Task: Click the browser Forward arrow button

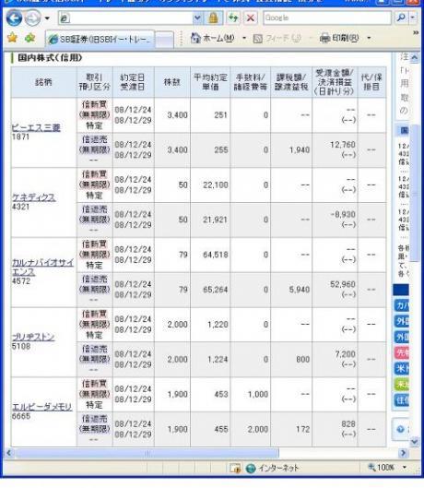Action: pos(32,18)
